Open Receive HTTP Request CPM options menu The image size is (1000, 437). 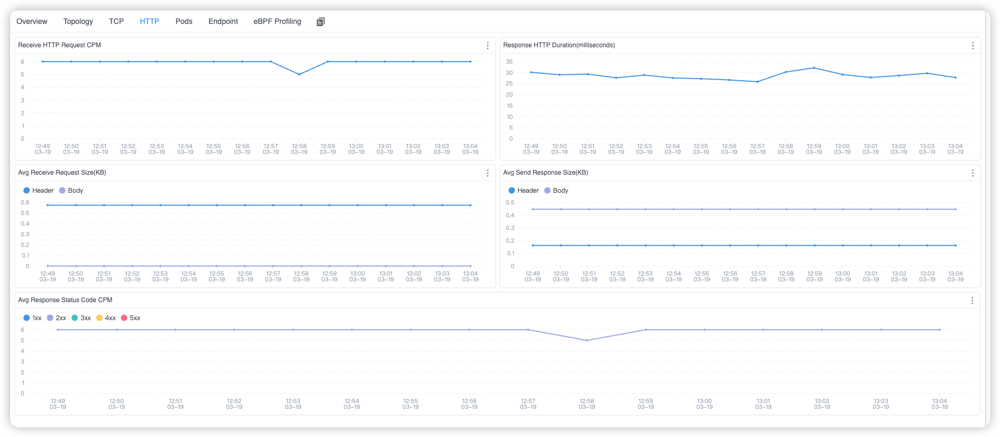(x=487, y=46)
